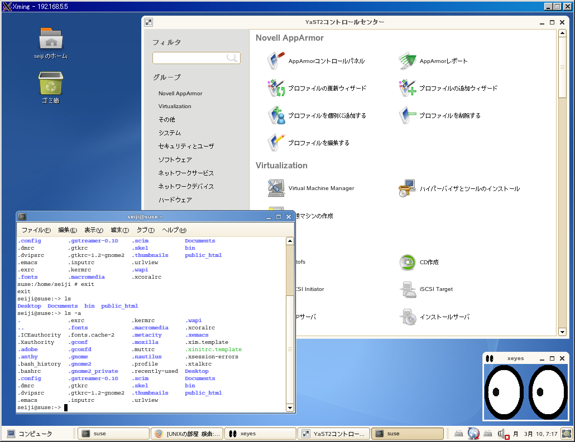
Task: Click the terminal scroll-down arrow
Action: click(x=290, y=407)
